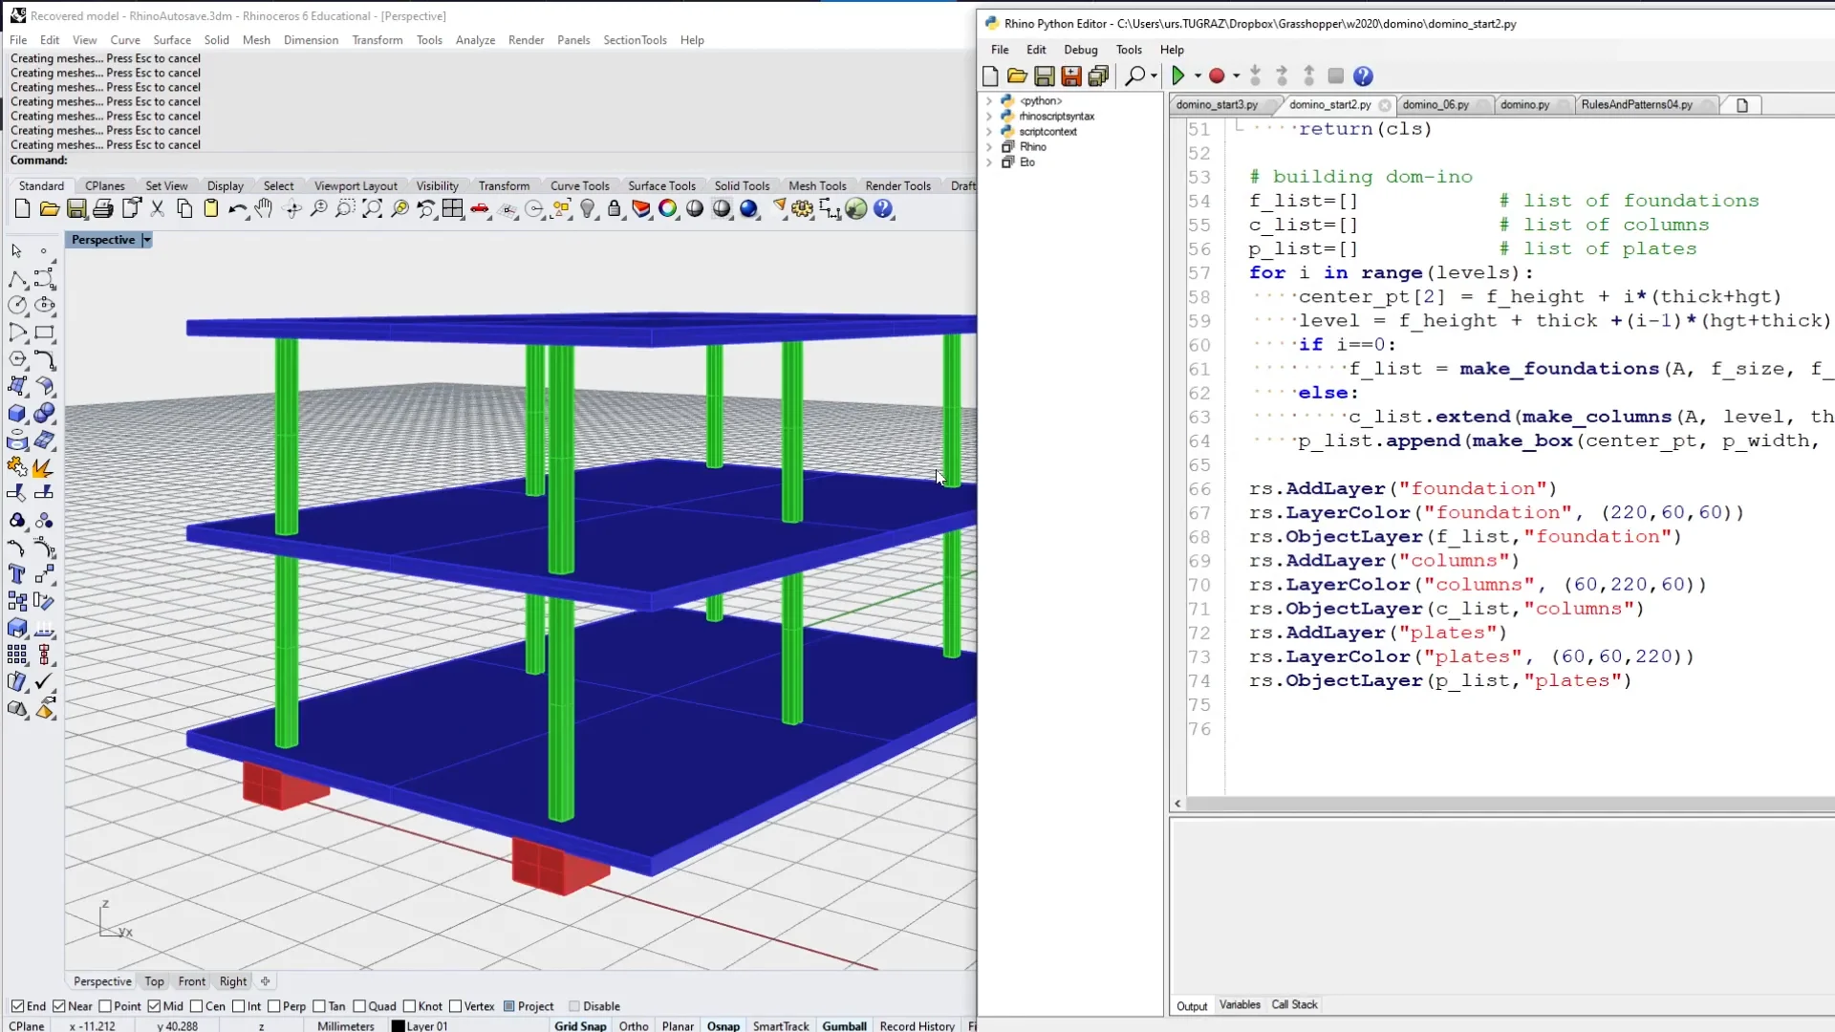Click the Save All icon in Python Editor
The image size is (1835, 1032).
pyautogui.click(x=1098, y=75)
